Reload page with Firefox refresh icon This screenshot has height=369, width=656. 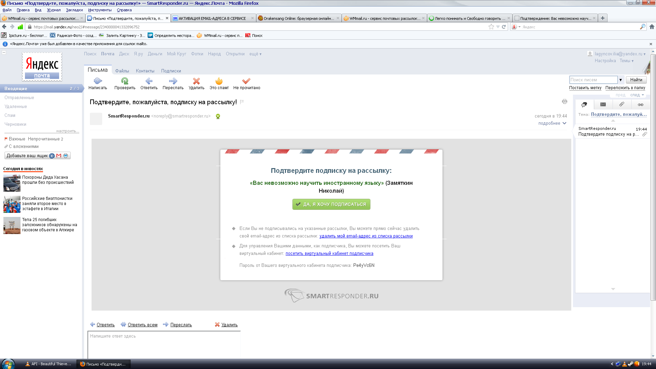504,27
